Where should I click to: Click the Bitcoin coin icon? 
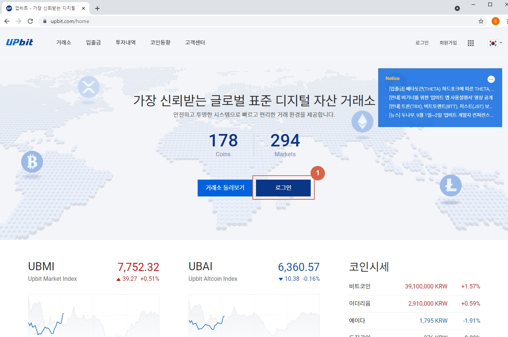32,162
